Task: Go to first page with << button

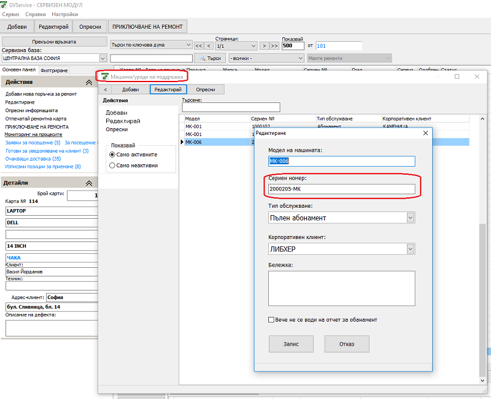Action: (x=198, y=46)
